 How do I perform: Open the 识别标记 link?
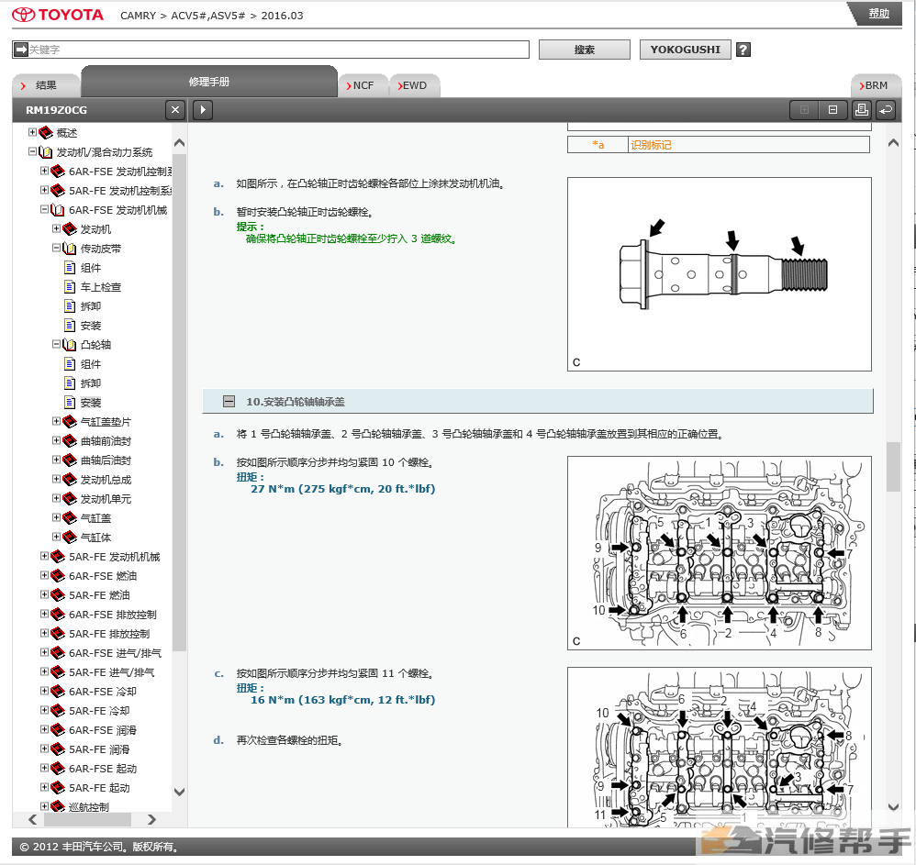[x=651, y=145]
